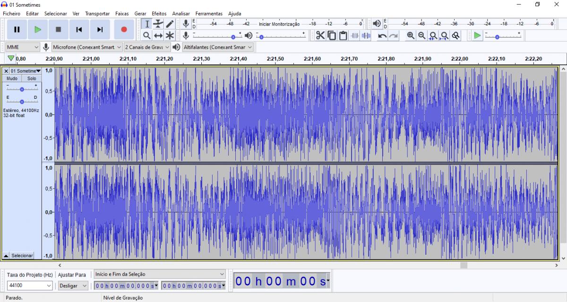Image resolution: width=567 pixels, height=302 pixels.
Task: Expand the Taxa do Projeto 44100 dropdown
Action: click(x=30, y=285)
